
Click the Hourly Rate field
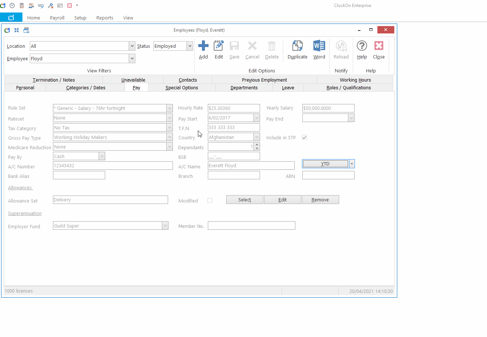click(234, 108)
